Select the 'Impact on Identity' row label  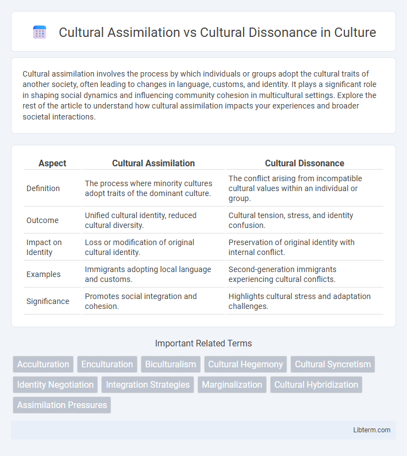tap(44, 247)
